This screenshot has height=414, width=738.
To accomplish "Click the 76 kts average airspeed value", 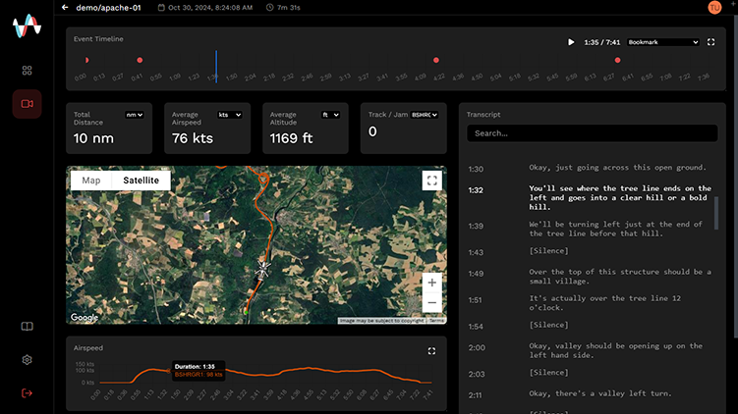I will (x=193, y=138).
